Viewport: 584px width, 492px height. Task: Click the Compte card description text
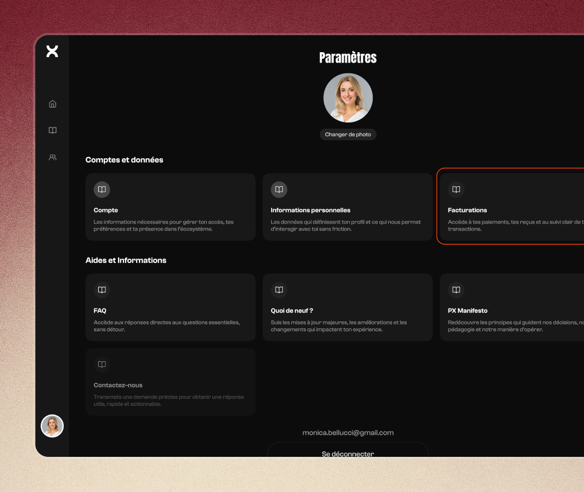pos(164,226)
